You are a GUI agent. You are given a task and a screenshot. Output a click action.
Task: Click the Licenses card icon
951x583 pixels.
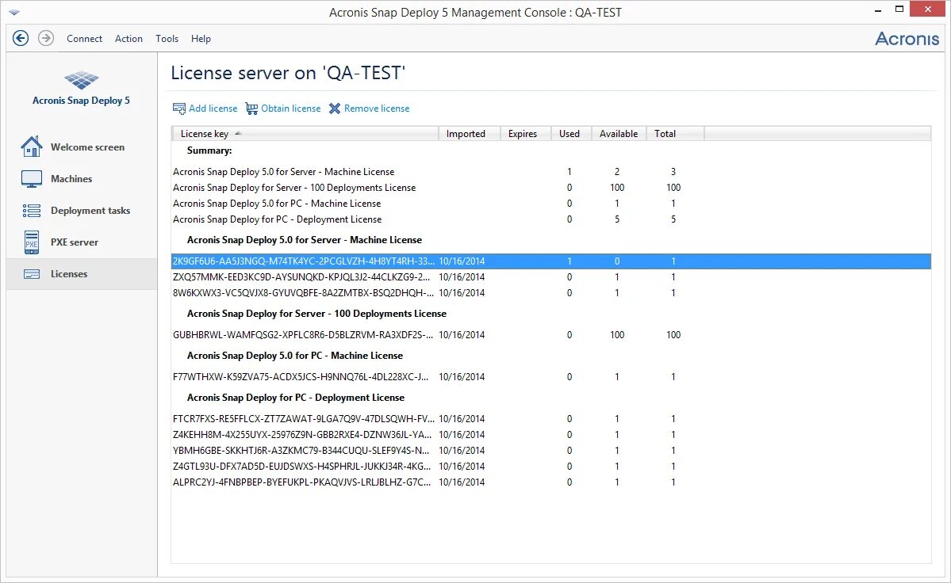coord(32,273)
